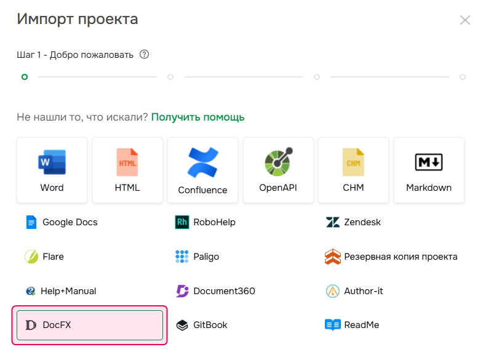
Task: Select the highlighted DocFX option
Action: (x=90, y=325)
